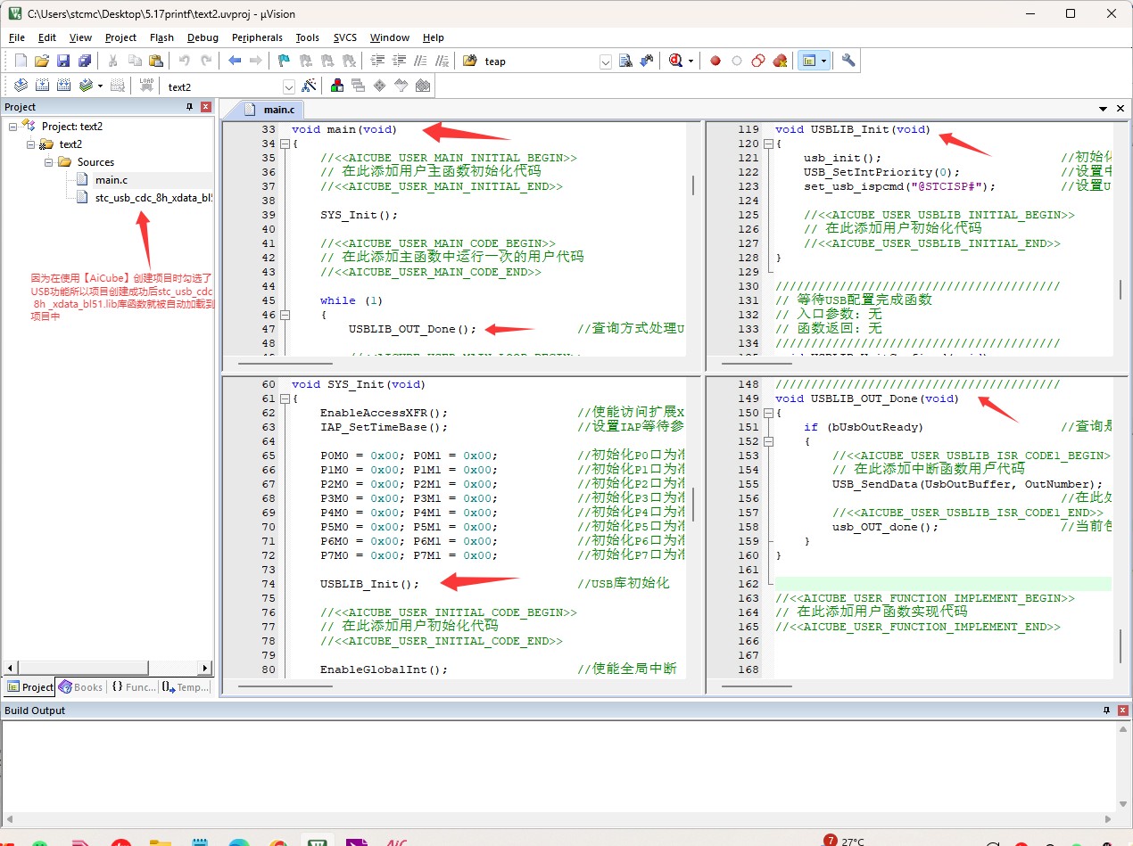The image size is (1133, 846).
Task: Kill all breakpoints via toolbar icon
Action: [x=780, y=61]
